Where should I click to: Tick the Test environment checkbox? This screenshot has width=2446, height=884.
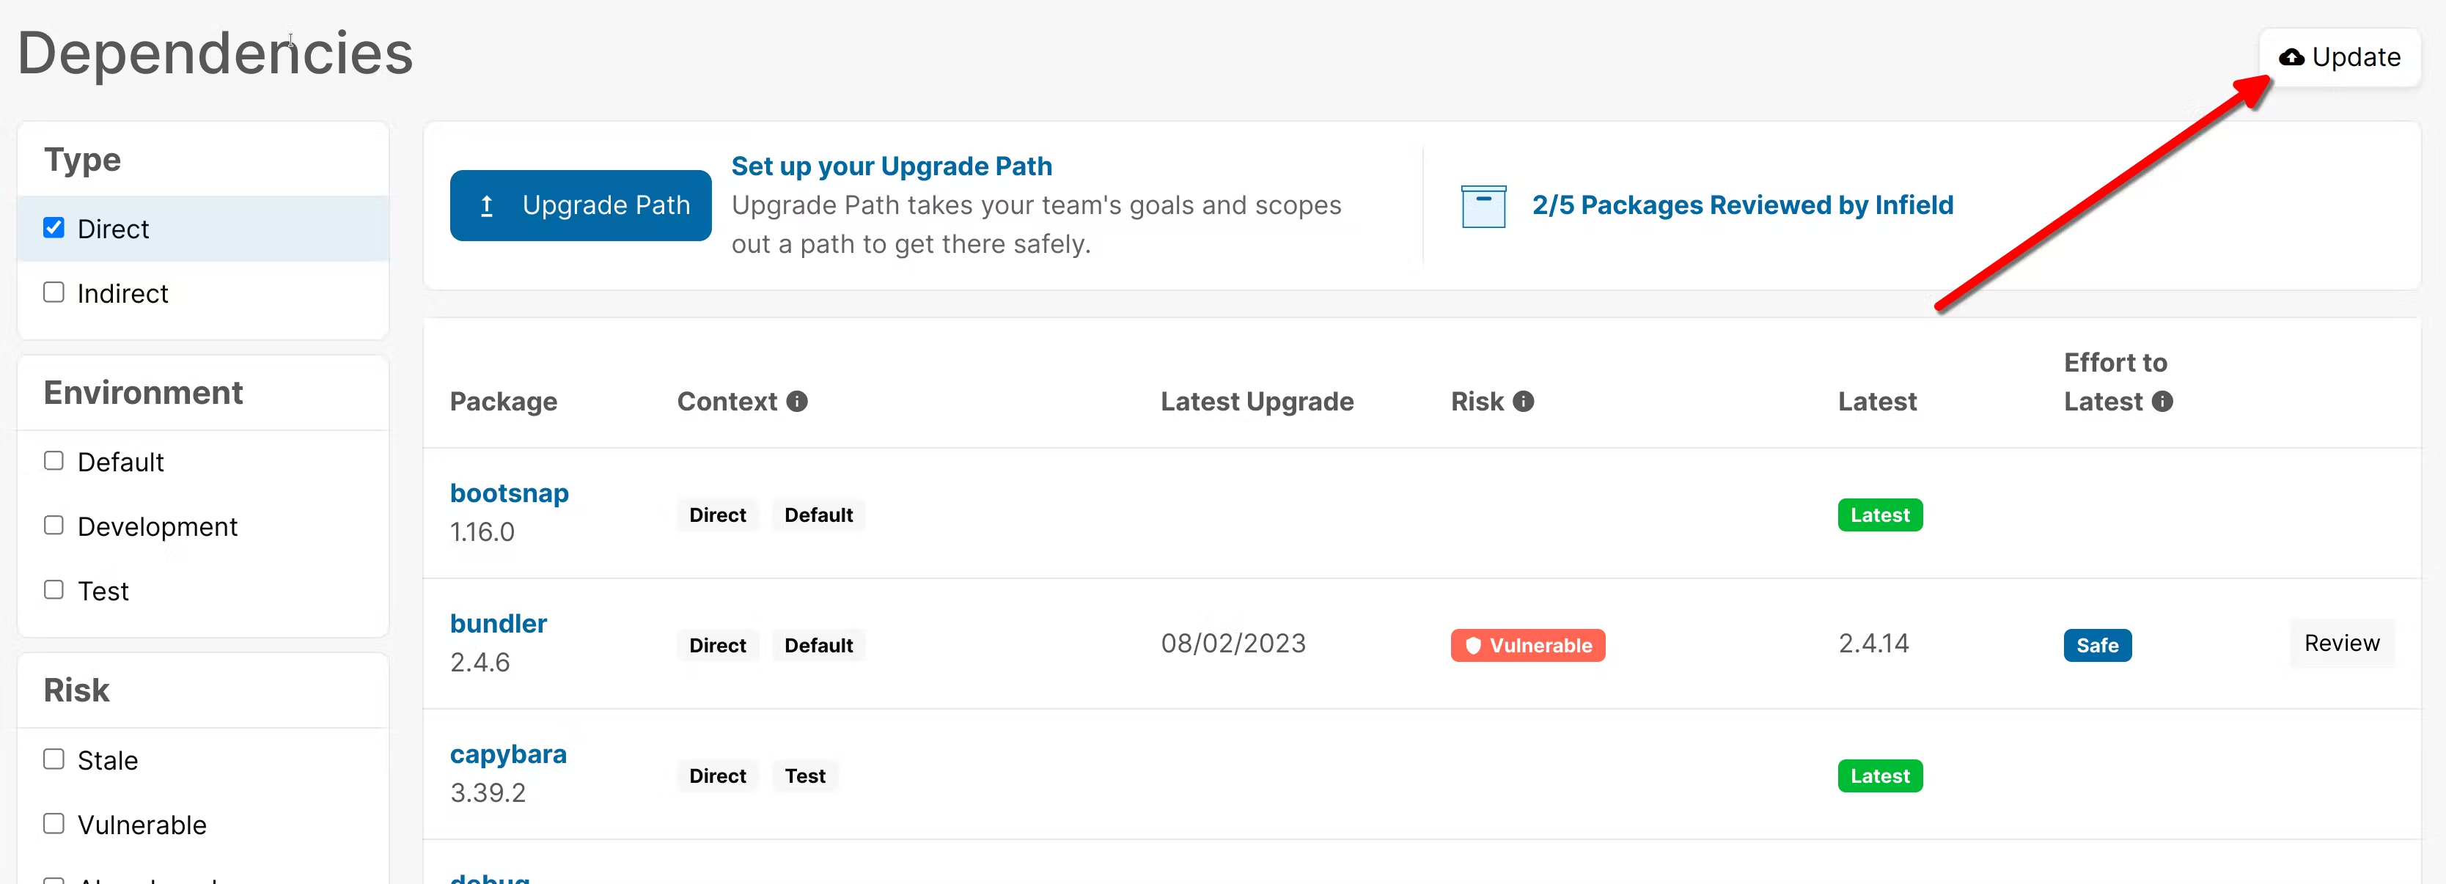pyautogui.click(x=54, y=589)
